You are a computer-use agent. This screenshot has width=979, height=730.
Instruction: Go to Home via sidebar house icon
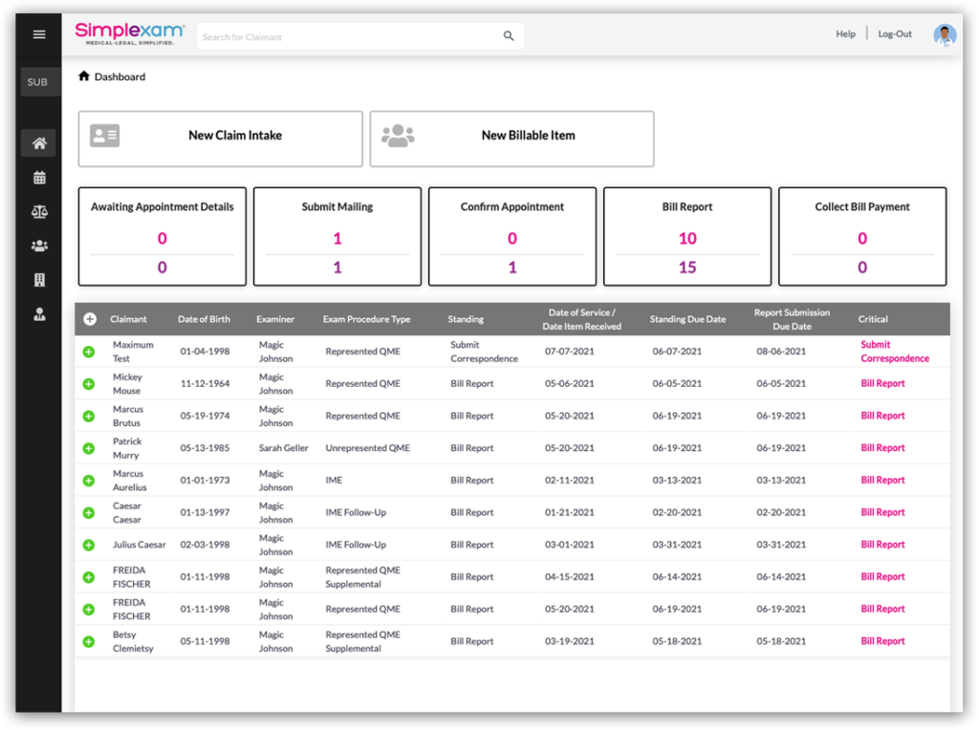click(x=39, y=143)
